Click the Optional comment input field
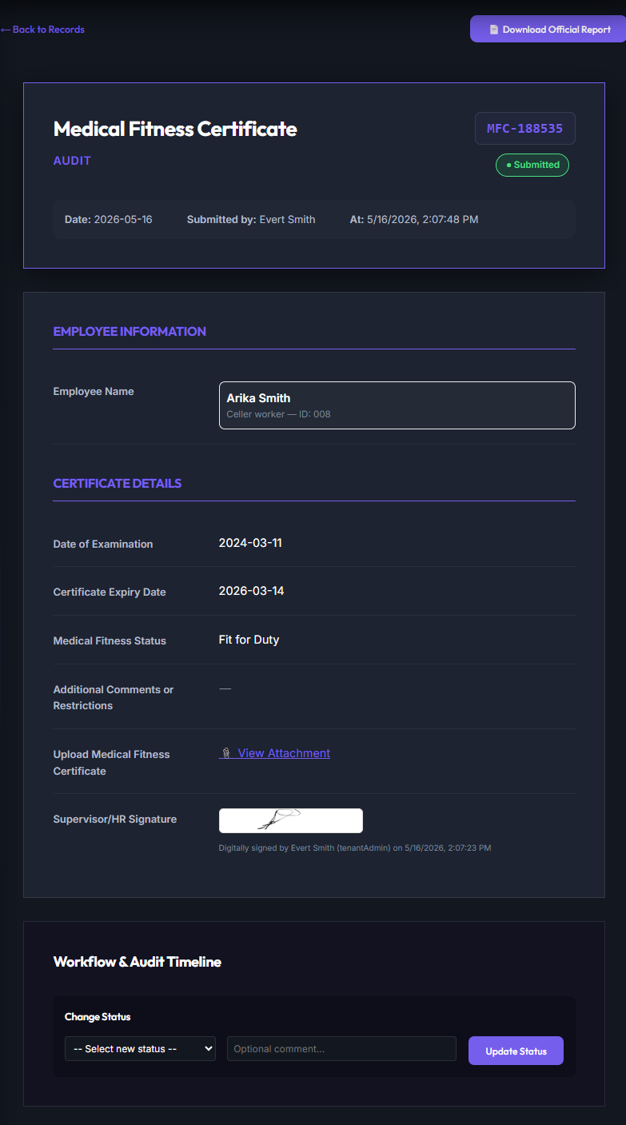 pos(341,1048)
